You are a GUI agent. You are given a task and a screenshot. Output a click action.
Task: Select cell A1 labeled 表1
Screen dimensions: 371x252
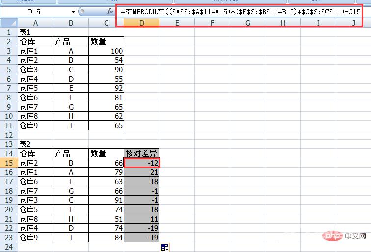35,32
